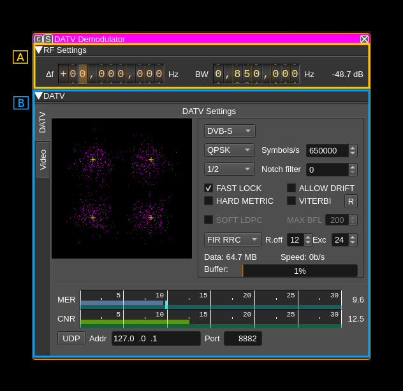This screenshot has width=403, height=391.
Task: Toggle the UDP button
Action: pyautogui.click(x=71, y=338)
